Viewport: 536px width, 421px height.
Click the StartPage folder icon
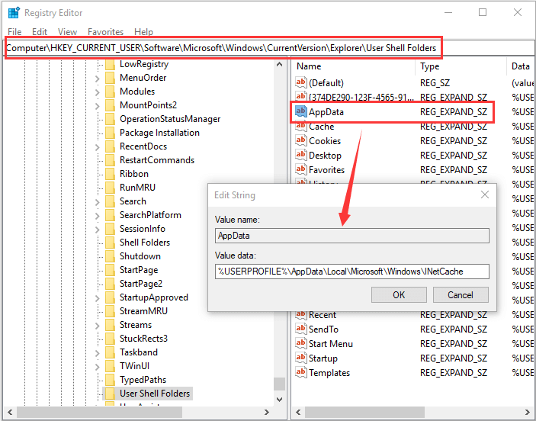[x=110, y=270]
